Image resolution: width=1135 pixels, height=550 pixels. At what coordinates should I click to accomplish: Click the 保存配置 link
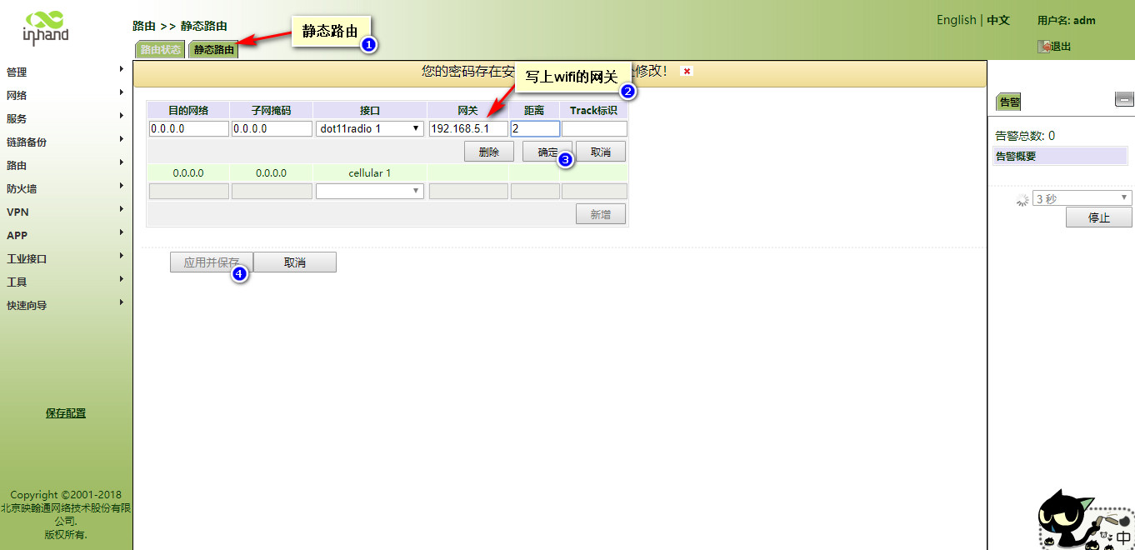pyautogui.click(x=66, y=413)
